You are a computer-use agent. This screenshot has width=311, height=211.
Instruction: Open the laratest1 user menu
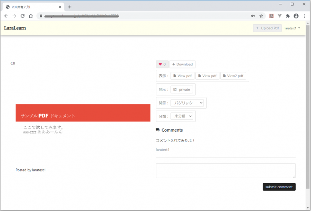(x=292, y=28)
